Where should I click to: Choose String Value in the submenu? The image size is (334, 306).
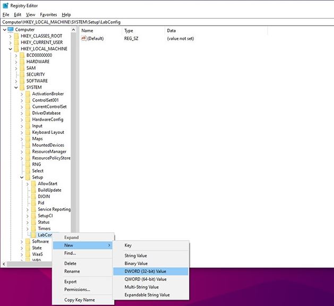(151, 256)
